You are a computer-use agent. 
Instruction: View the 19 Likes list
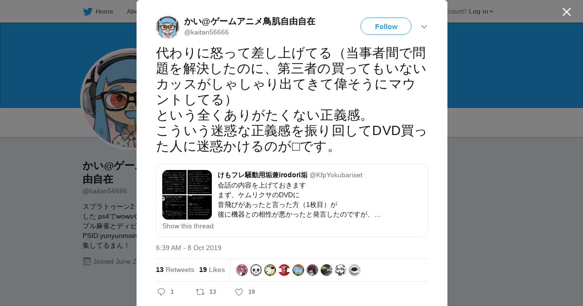pyautogui.click(x=212, y=270)
